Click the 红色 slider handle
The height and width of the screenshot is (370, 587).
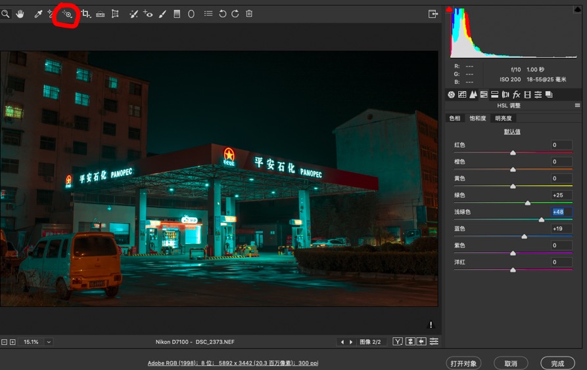(x=513, y=152)
